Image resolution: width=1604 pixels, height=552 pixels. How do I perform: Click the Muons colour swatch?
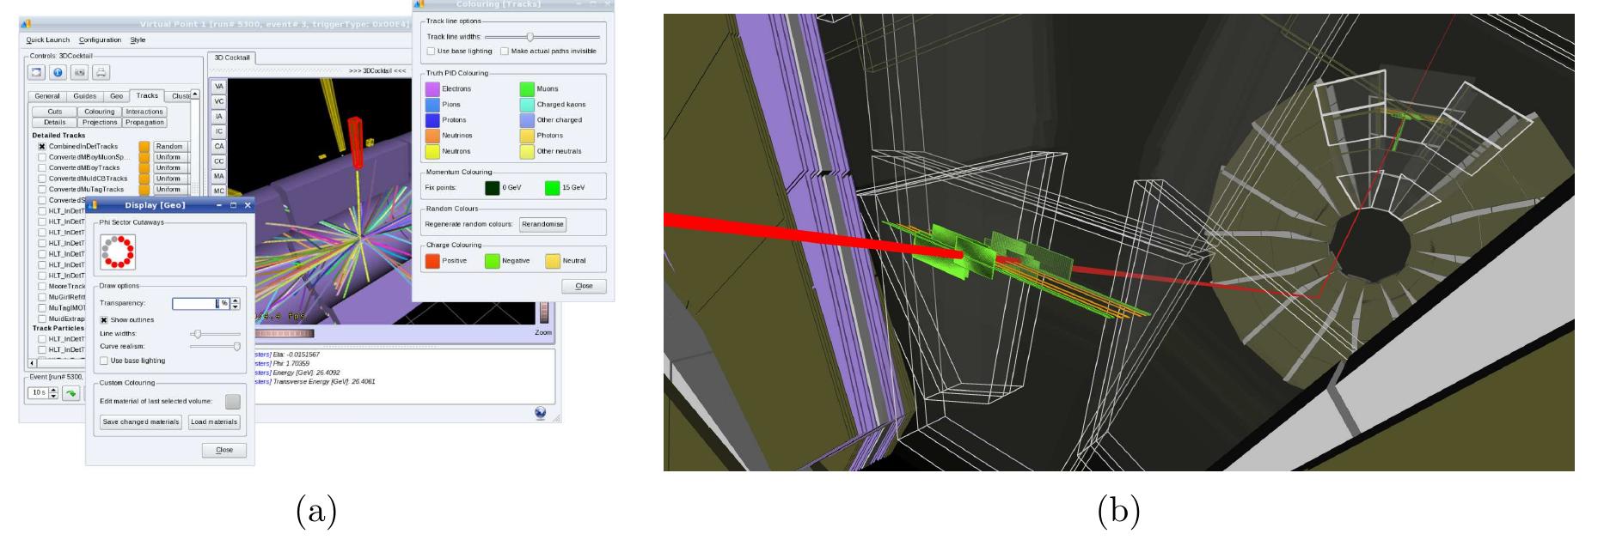(527, 88)
